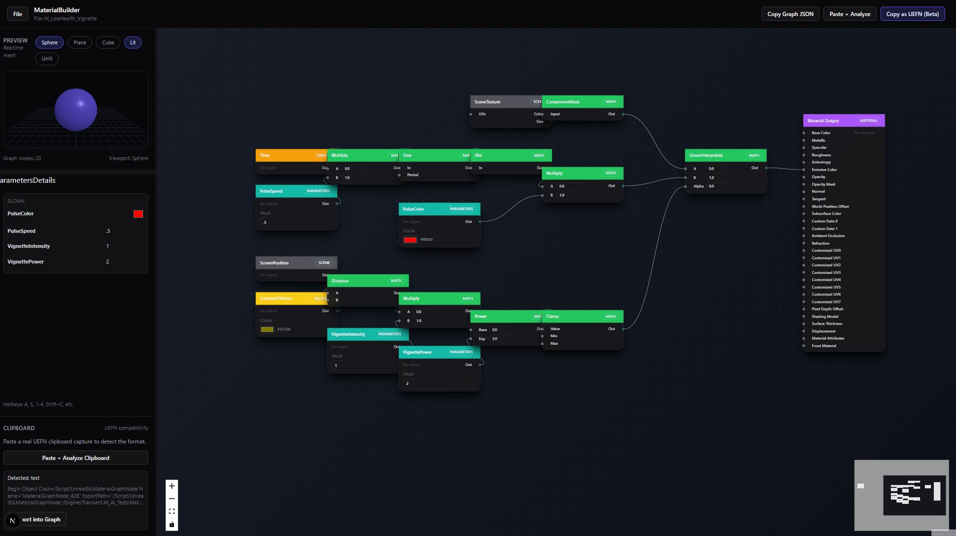The image size is (956, 536).
Task: Click the Constant2Vector node color swatch
Action: [x=267, y=329]
